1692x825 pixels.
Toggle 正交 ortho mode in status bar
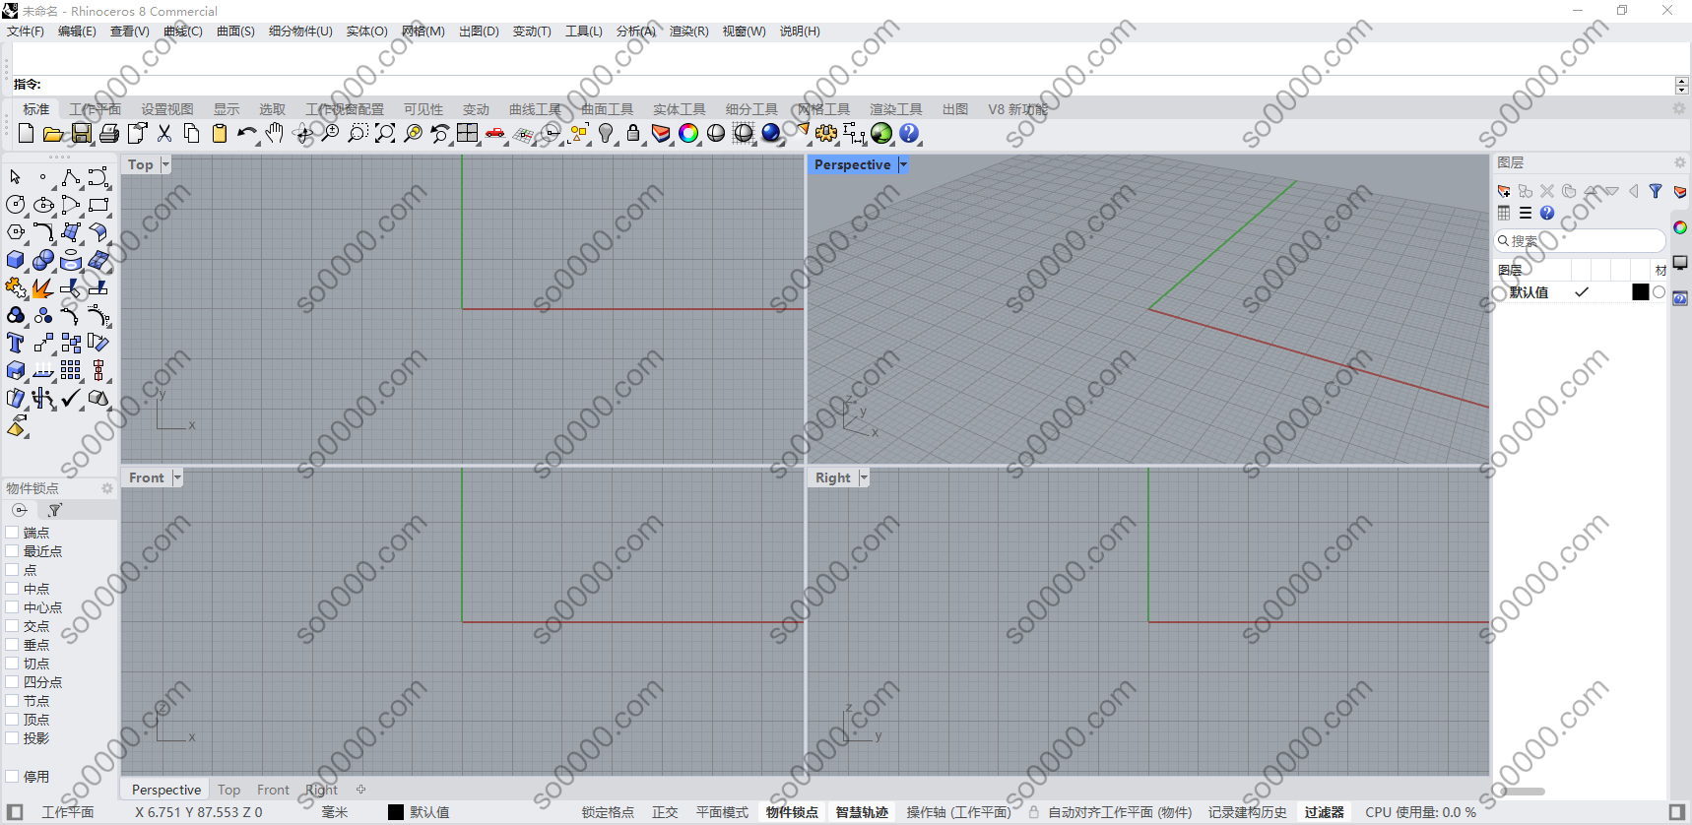(665, 812)
